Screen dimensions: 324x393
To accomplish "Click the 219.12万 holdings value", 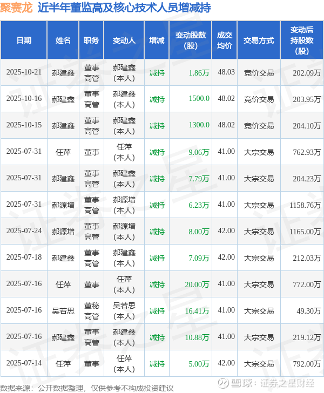I will click(x=307, y=337).
